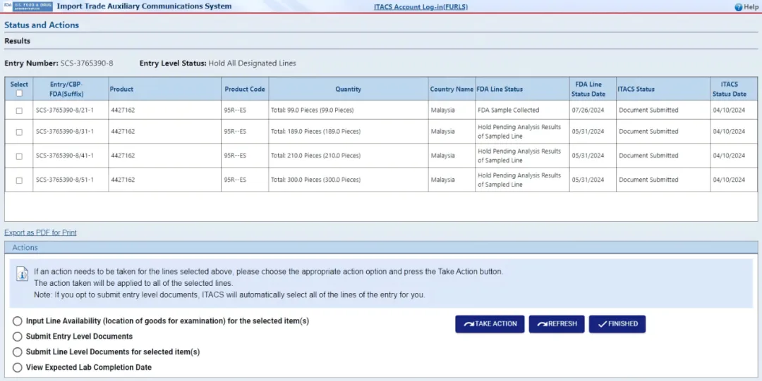
Task: Tick the Select all header checkbox
Action: [19, 94]
